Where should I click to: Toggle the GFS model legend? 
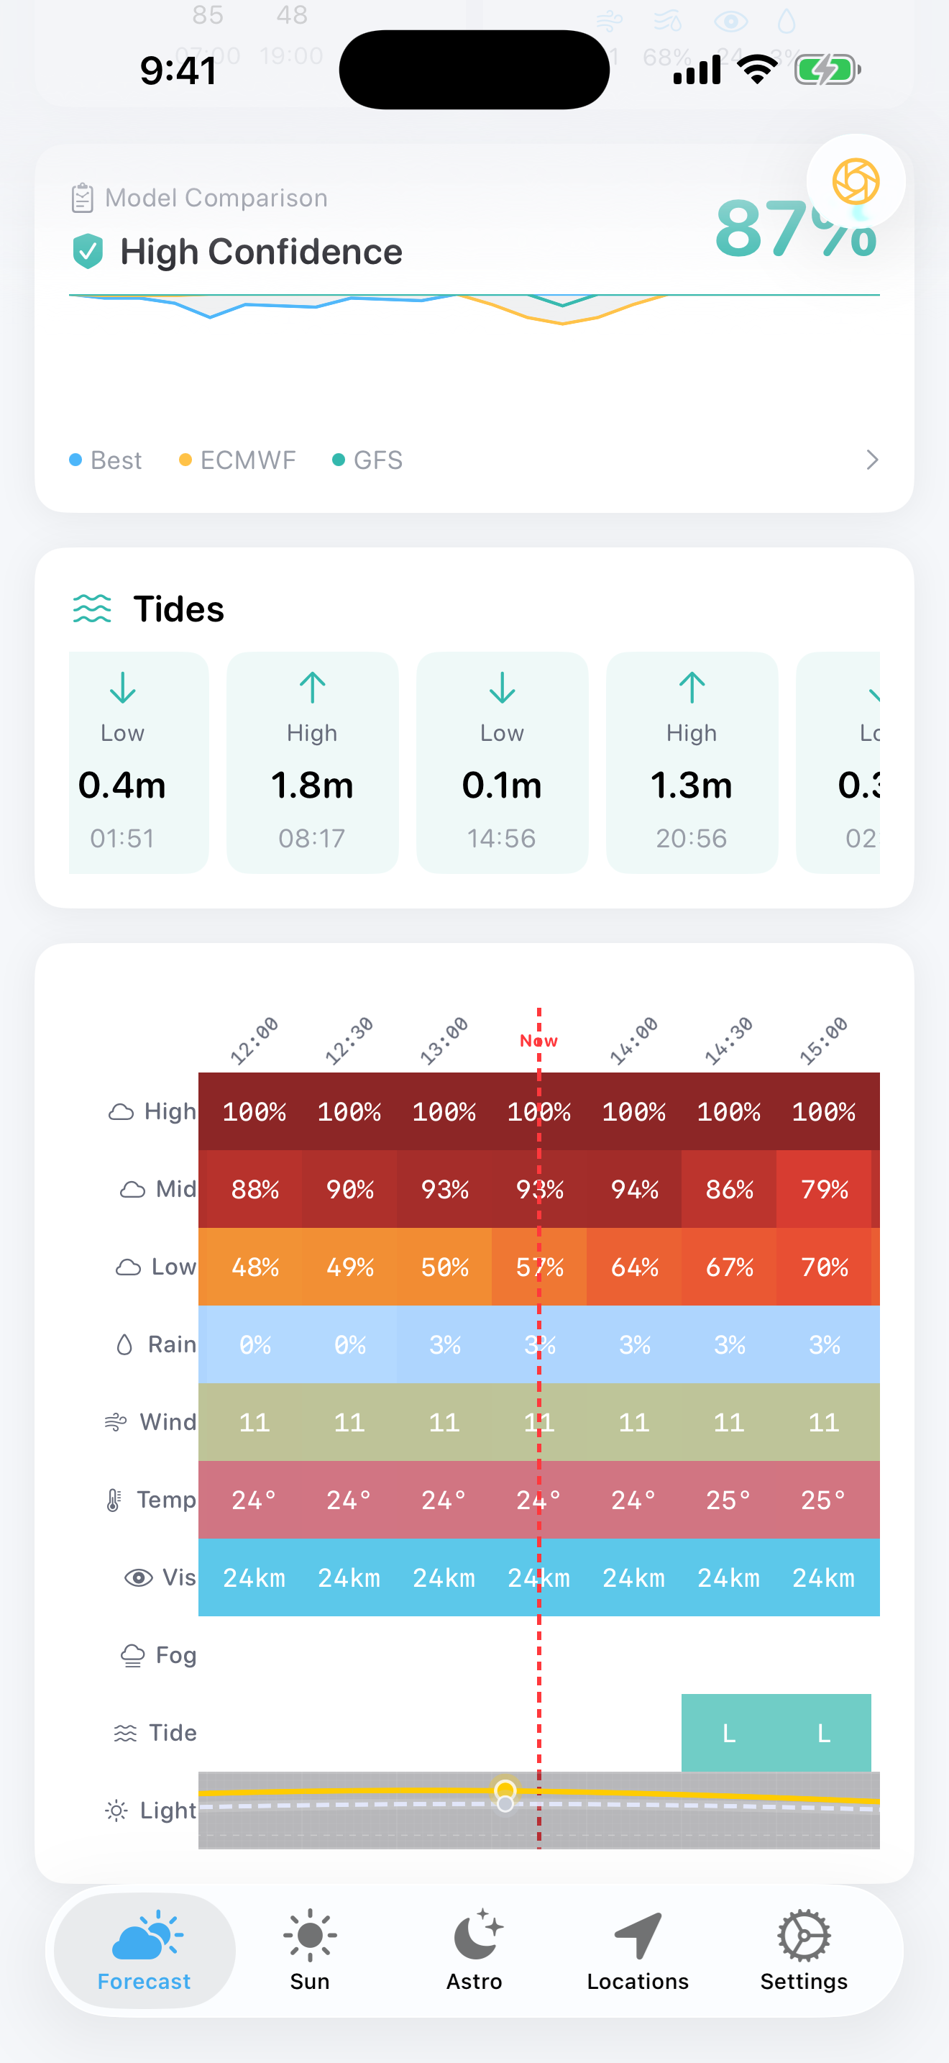(x=367, y=460)
